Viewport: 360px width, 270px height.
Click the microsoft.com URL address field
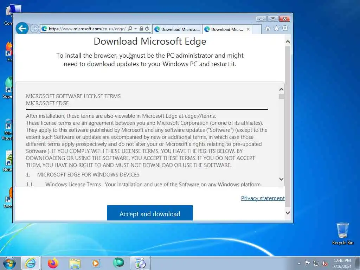[87, 29]
